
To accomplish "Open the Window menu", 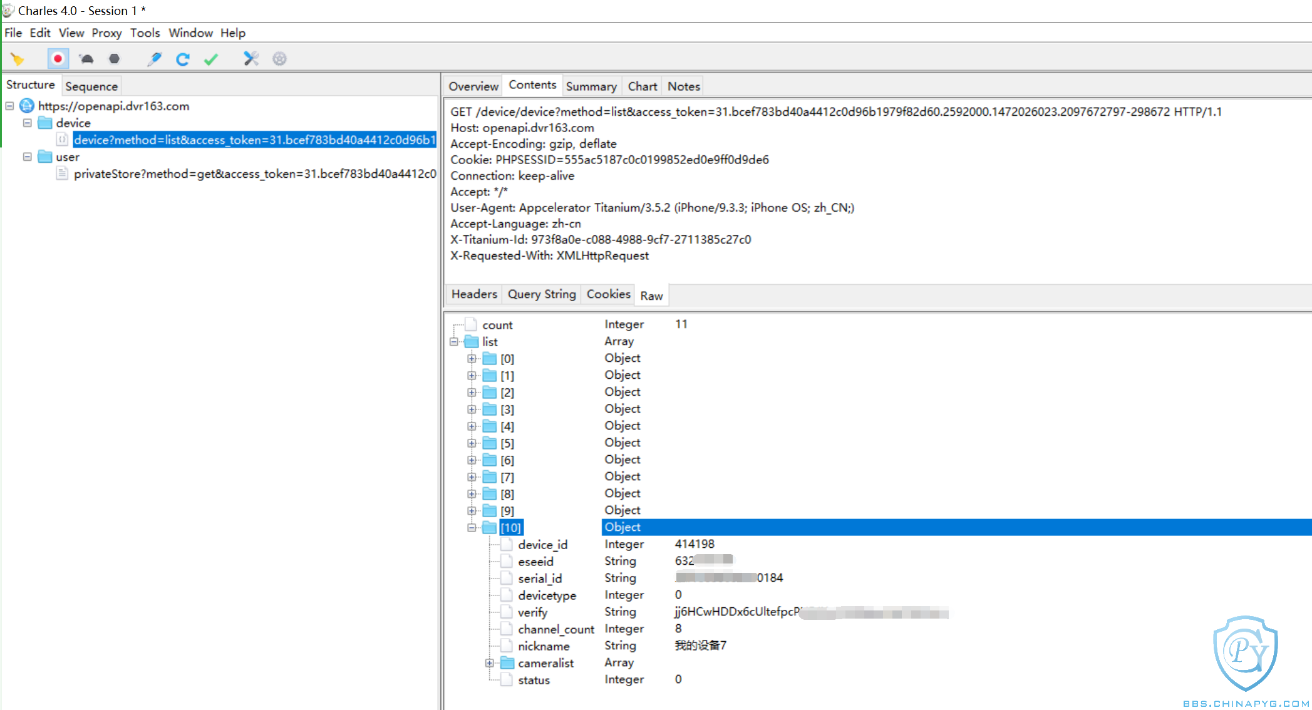I will coord(190,33).
